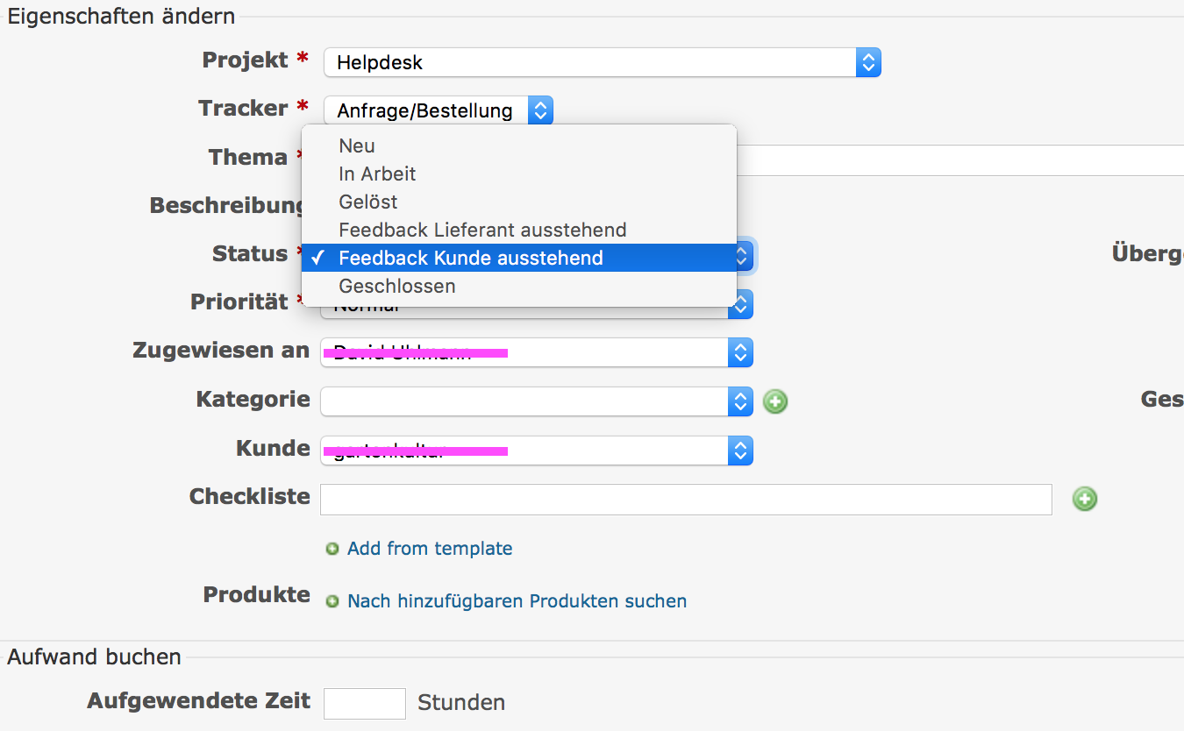This screenshot has height=731, width=1184.
Task: Open the Tracker dropdown showing Anfrage/Bestellung
Action: (x=439, y=110)
